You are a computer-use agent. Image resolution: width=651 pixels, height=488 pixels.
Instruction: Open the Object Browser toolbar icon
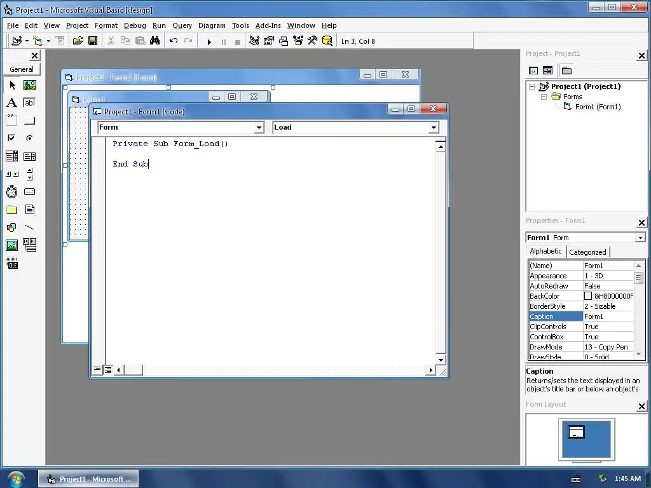[298, 41]
